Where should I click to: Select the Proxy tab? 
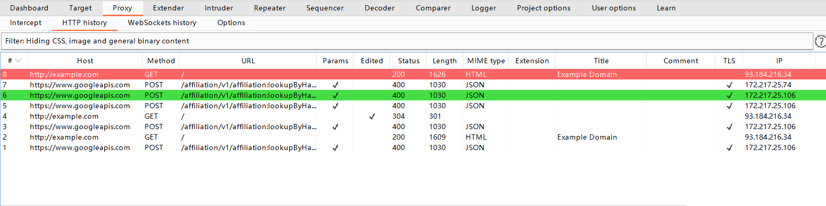click(x=122, y=8)
